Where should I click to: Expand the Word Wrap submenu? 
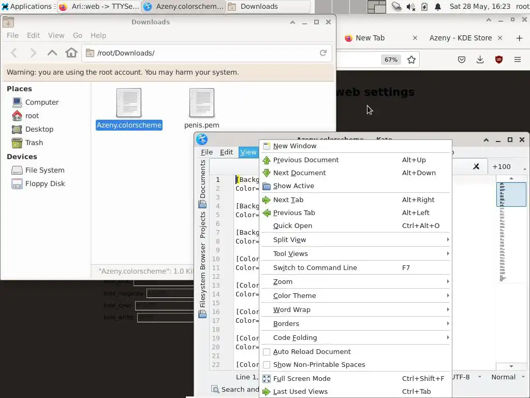tap(356, 310)
